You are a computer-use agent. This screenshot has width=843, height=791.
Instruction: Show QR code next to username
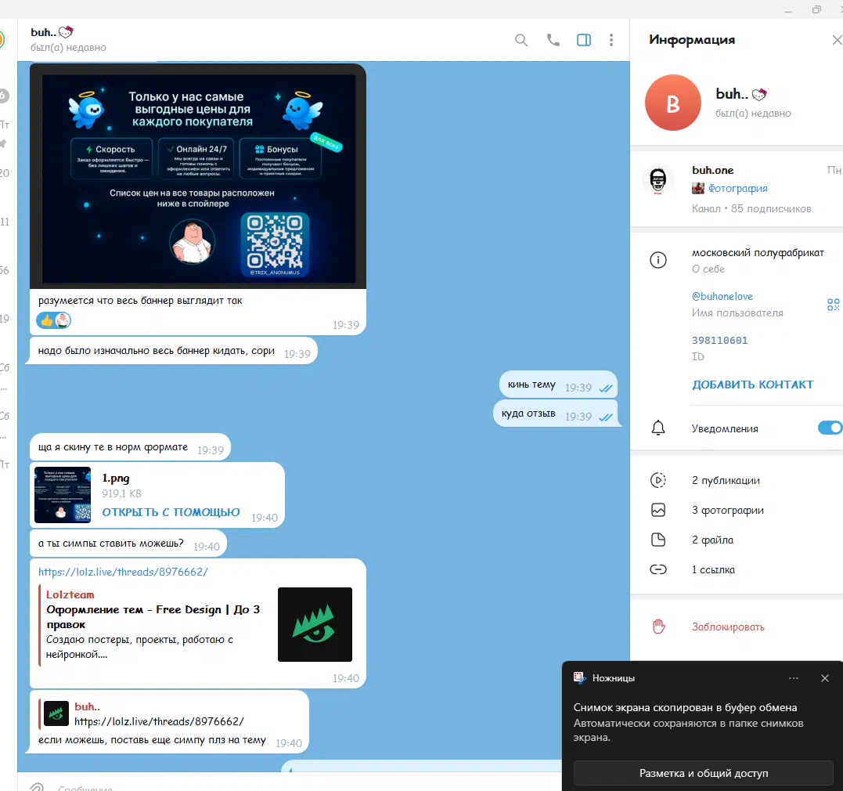pos(833,305)
